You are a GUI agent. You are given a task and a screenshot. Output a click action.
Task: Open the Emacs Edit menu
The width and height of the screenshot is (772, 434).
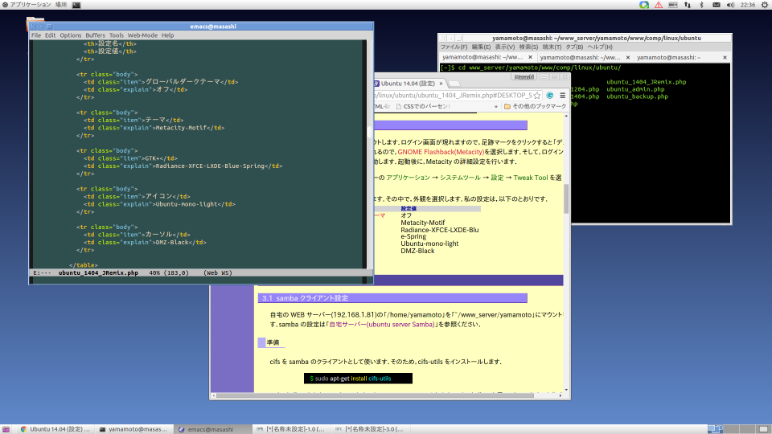click(50, 35)
